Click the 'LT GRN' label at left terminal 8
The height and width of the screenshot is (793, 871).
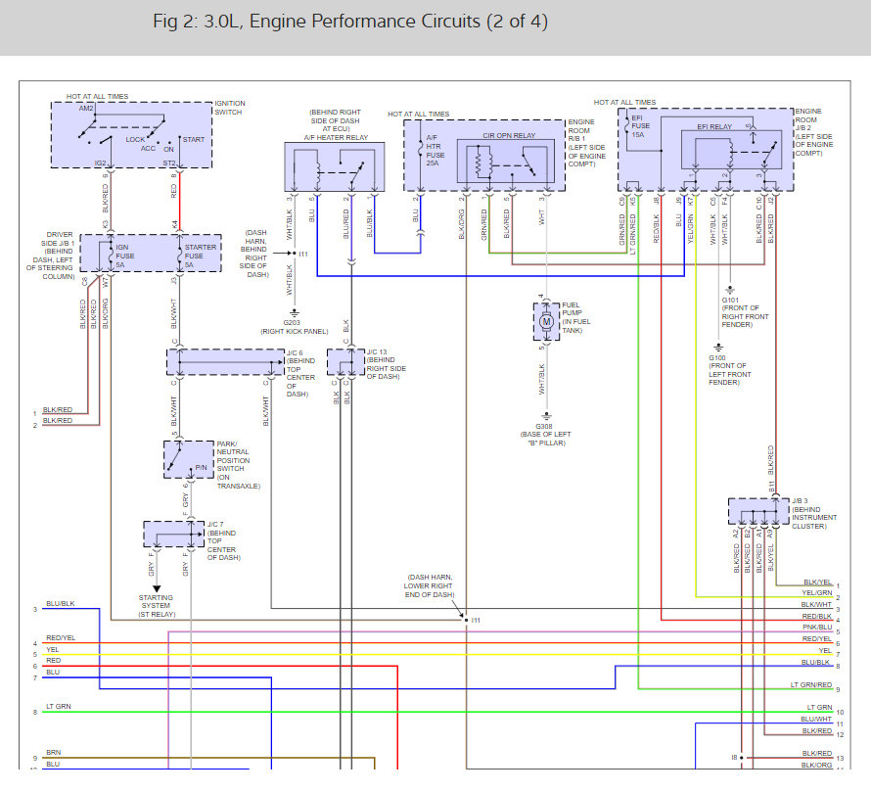coord(59,706)
